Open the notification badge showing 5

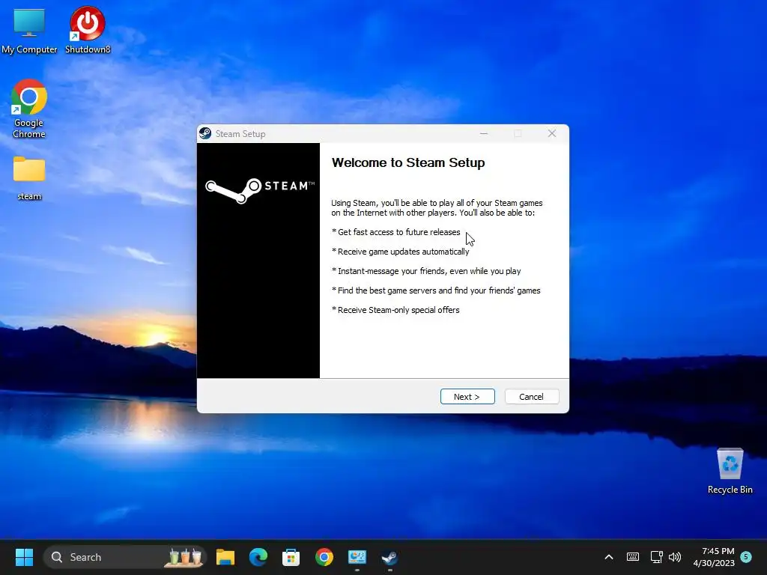pyautogui.click(x=746, y=556)
